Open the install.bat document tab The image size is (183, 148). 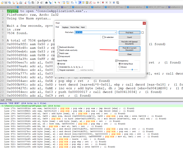(x=97, y=7)
